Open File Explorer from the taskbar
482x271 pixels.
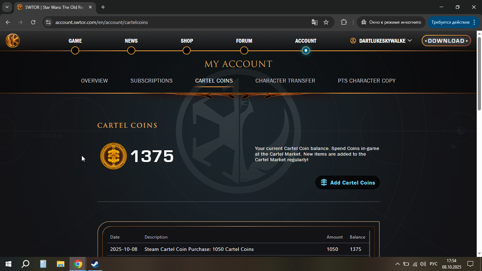(61, 264)
